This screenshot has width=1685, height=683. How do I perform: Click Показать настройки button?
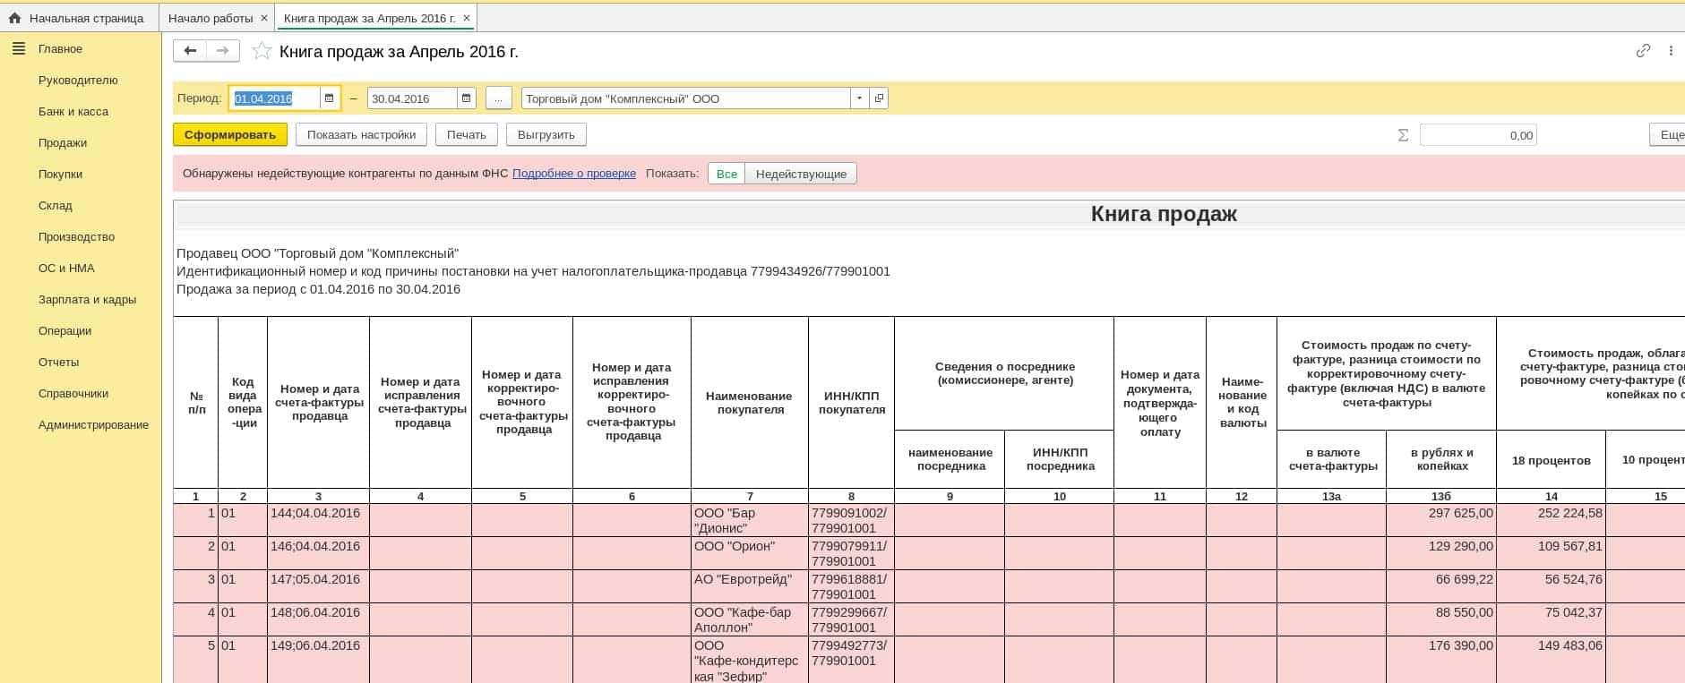(362, 135)
